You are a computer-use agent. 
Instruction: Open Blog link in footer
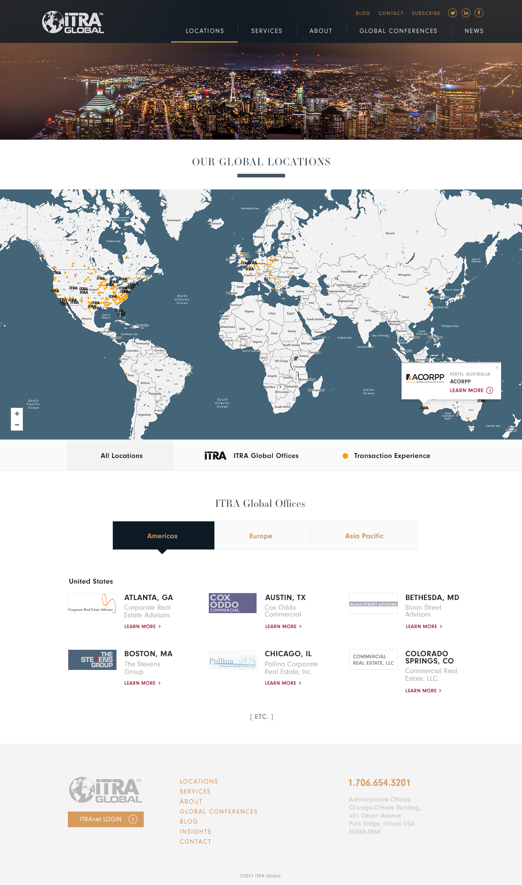[189, 822]
